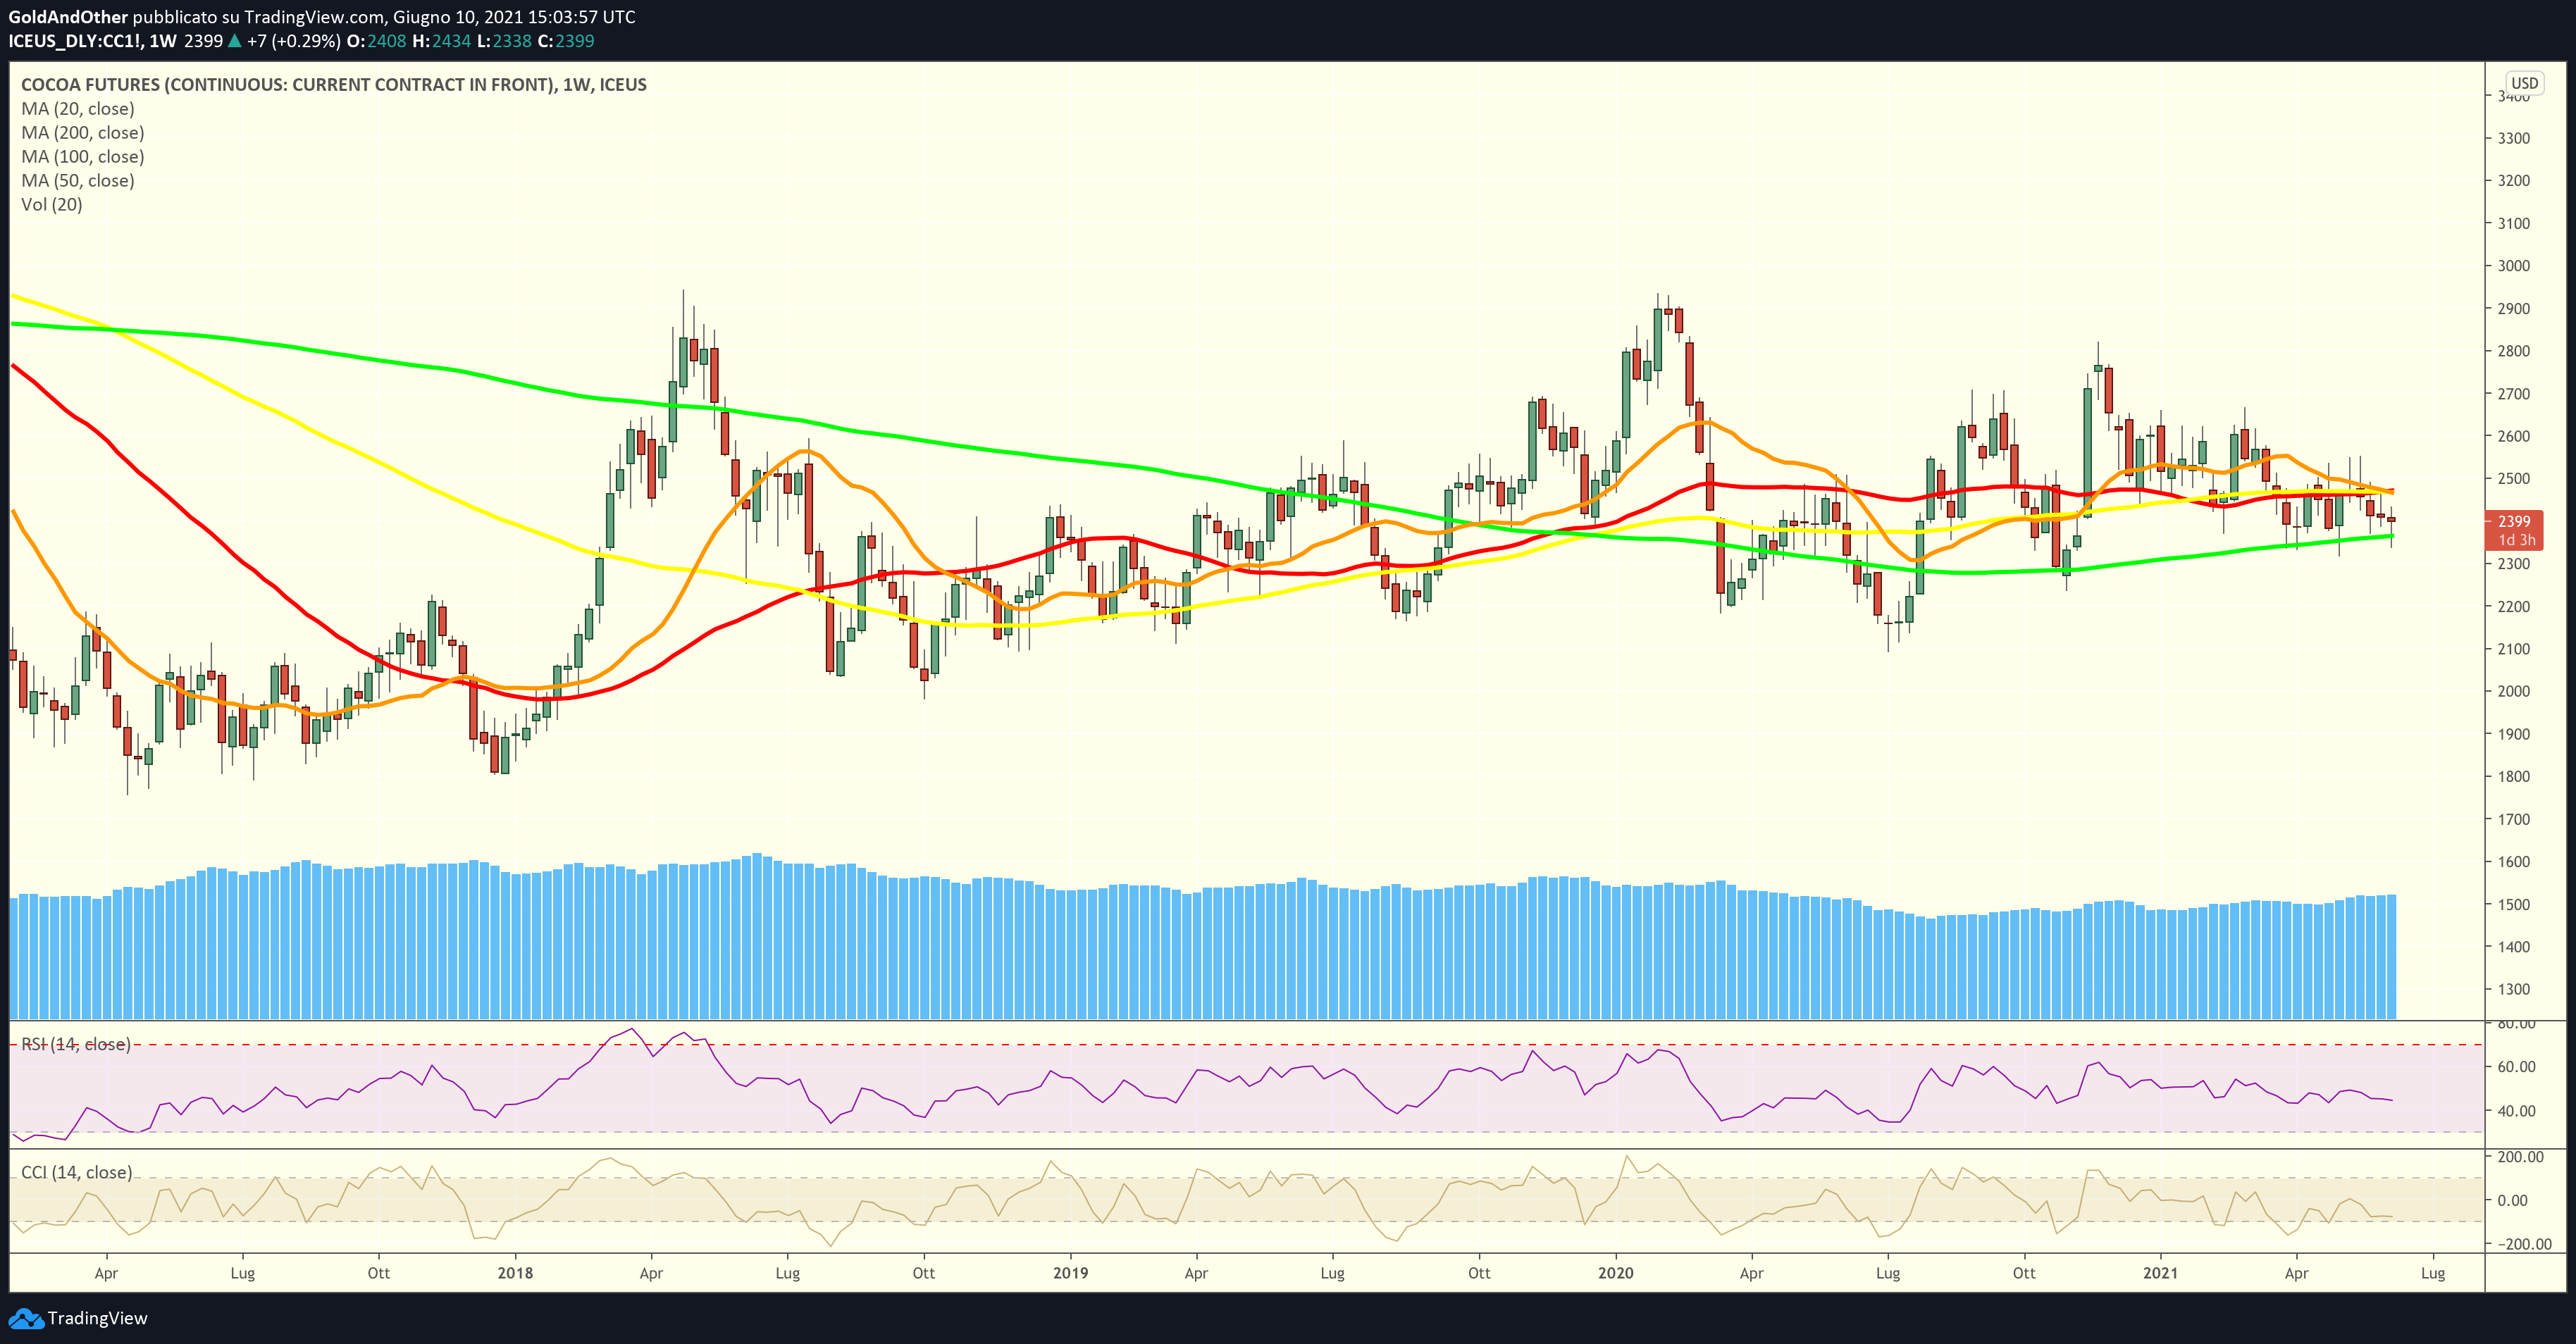Screen dimensions: 2576x1344
Task: Click the publication date Giugno 10, 2021
Action: (470, 17)
